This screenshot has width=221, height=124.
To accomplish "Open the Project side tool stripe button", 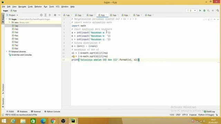I will tap(3, 18).
